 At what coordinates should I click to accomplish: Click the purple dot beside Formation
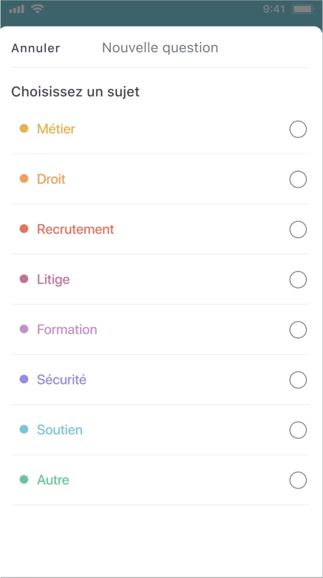pyautogui.click(x=25, y=329)
